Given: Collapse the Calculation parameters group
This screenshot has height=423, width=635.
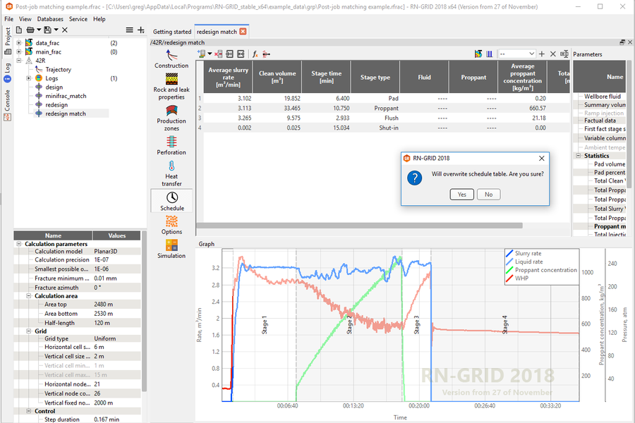Looking at the screenshot, I should 18,244.
